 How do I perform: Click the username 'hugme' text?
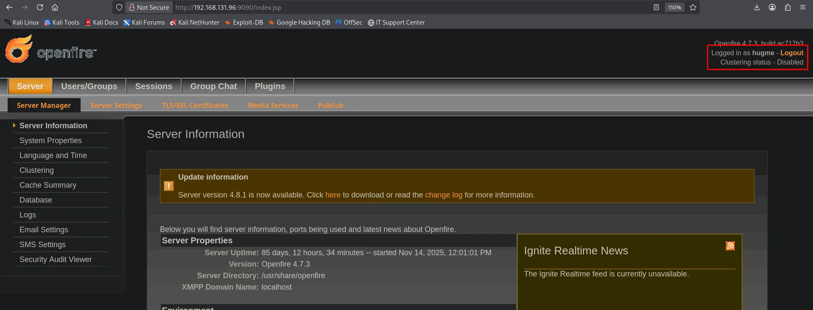coord(763,53)
